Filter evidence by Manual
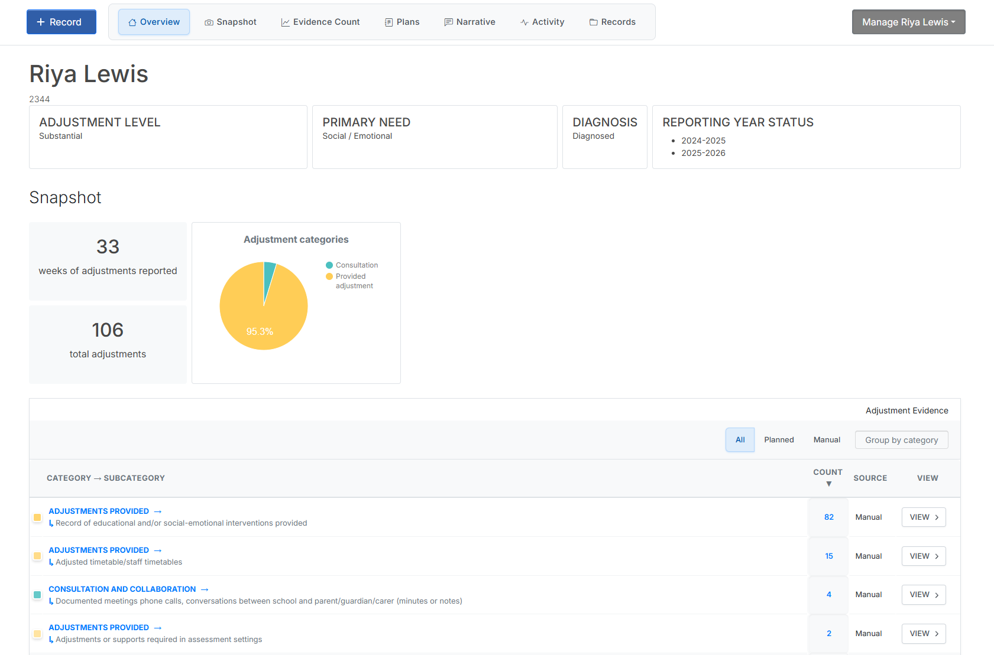994x655 pixels. [x=827, y=439]
